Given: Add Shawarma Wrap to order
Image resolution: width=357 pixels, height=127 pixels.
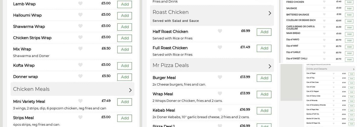Looking at the screenshot, I should coord(125,27).
